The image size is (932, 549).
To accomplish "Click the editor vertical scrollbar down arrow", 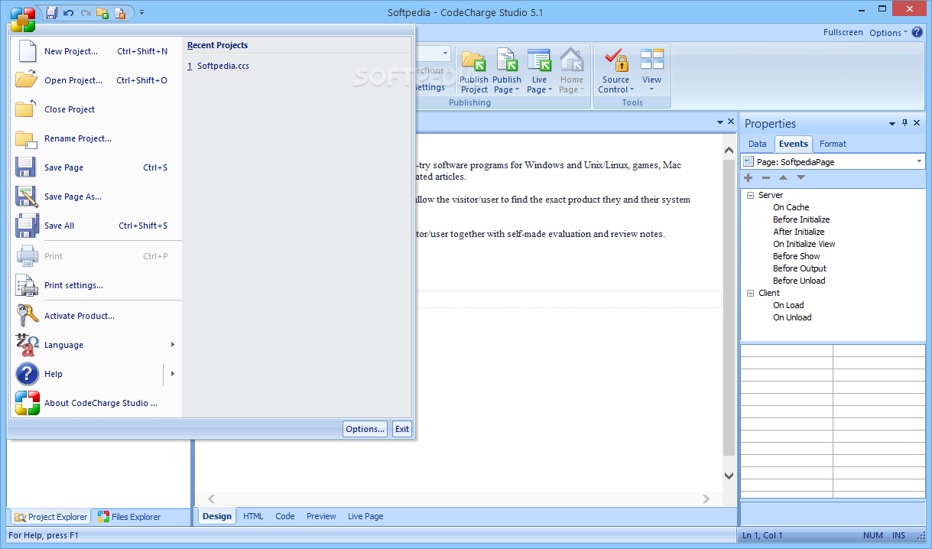I will pyautogui.click(x=729, y=476).
